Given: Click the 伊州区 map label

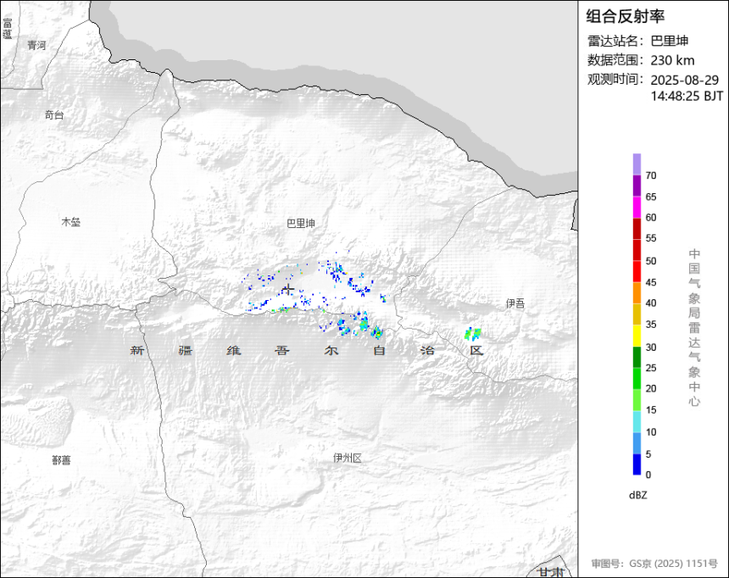Looking at the screenshot, I should point(348,458).
